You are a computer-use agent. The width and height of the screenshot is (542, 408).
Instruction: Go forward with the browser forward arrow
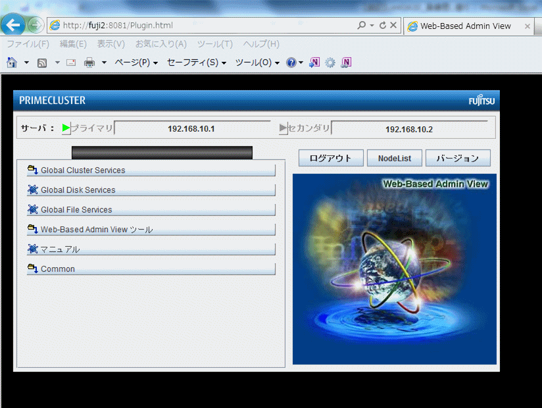coord(36,25)
